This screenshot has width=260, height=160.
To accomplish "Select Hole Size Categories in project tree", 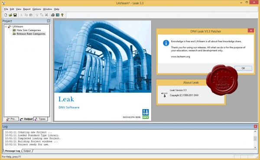I will [29, 30].
